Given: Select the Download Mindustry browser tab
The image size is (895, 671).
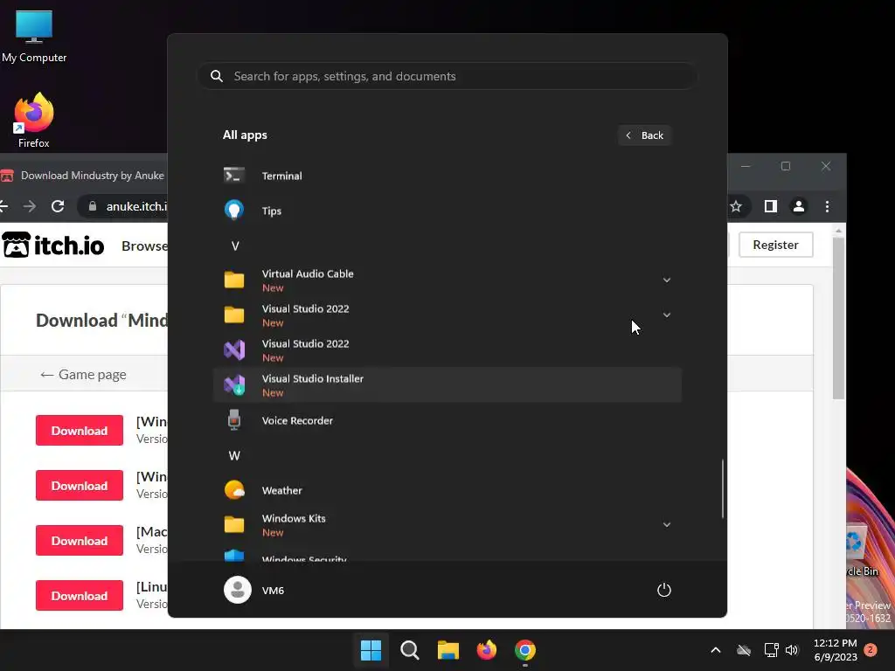Looking at the screenshot, I should tap(84, 175).
